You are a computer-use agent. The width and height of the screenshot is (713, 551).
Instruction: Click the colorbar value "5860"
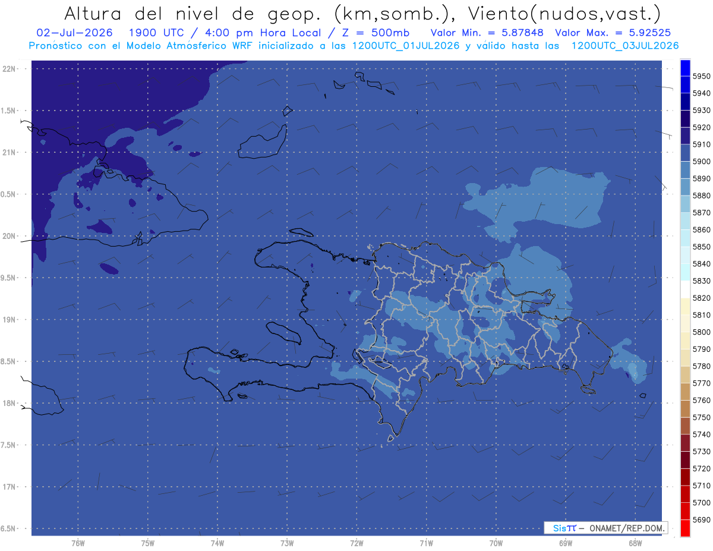coord(701,229)
